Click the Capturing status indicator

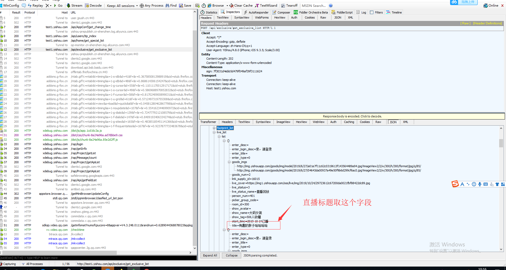tap(8, 264)
